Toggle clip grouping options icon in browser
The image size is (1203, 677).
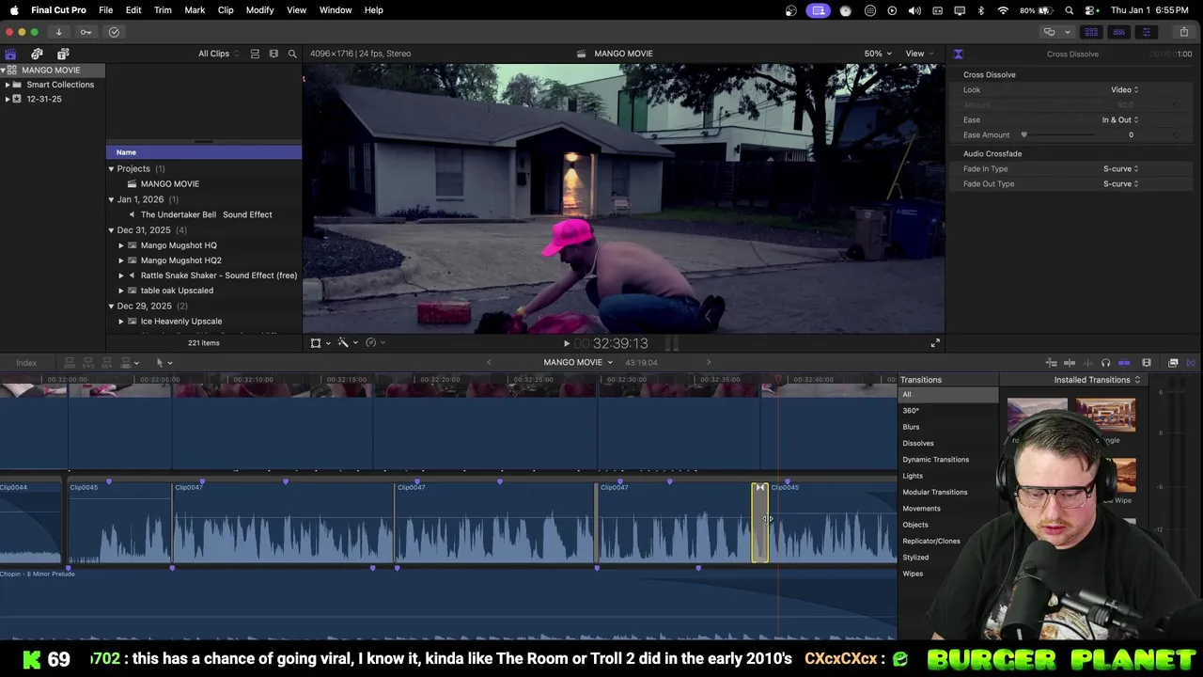click(255, 54)
